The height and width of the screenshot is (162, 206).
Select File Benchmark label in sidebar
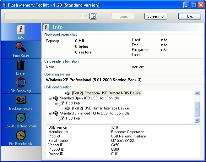tap(21, 144)
